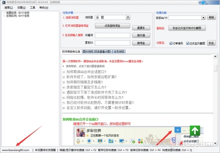
Task: Click the help panel scroll-down arrow
Action: point(215,143)
